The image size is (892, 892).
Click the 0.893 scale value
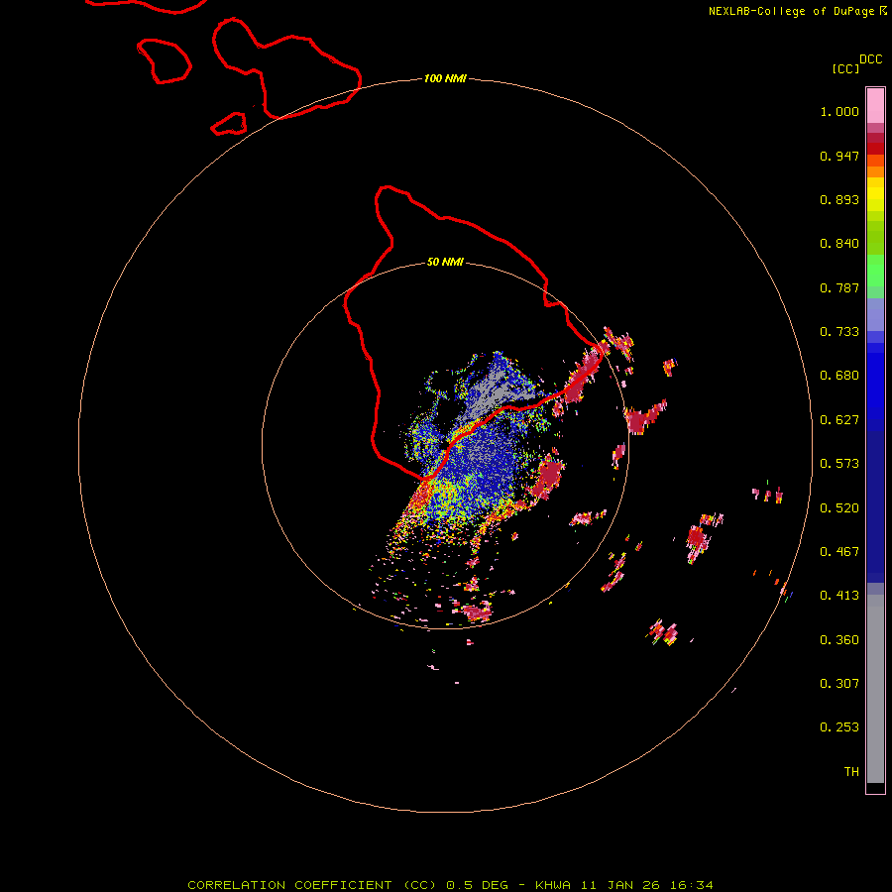tap(839, 199)
